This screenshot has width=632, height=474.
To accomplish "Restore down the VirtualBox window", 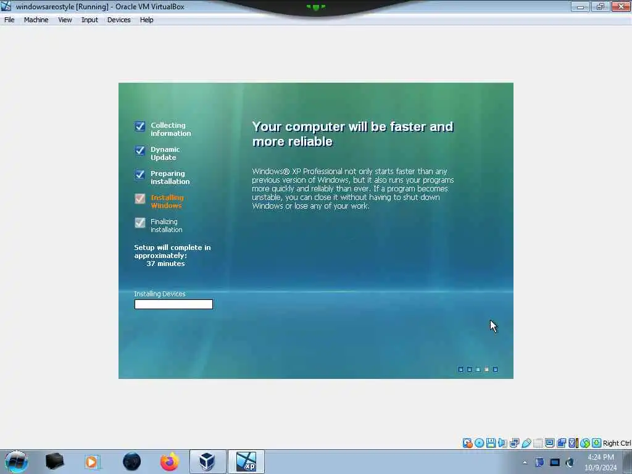I will [600, 6].
